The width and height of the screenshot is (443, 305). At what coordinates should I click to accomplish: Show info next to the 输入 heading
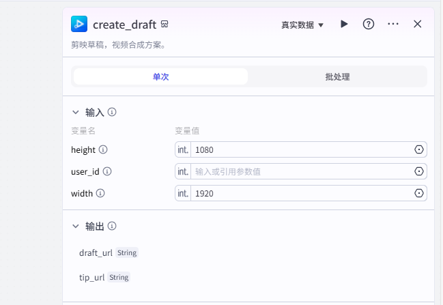click(112, 112)
